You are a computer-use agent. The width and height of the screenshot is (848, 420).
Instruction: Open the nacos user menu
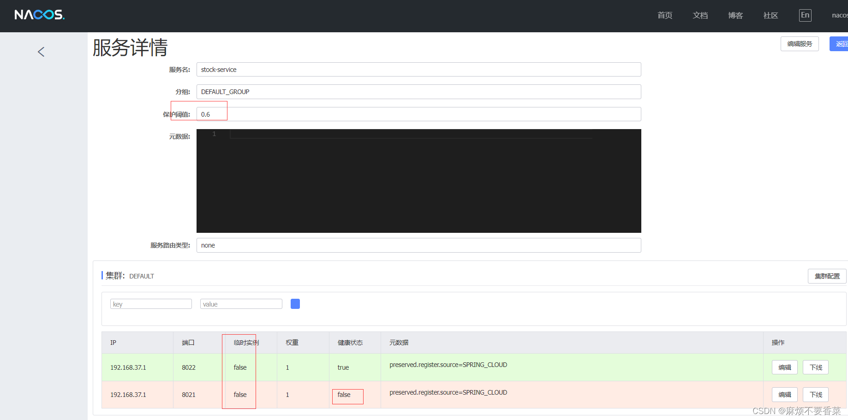pyautogui.click(x=840, y=15)
